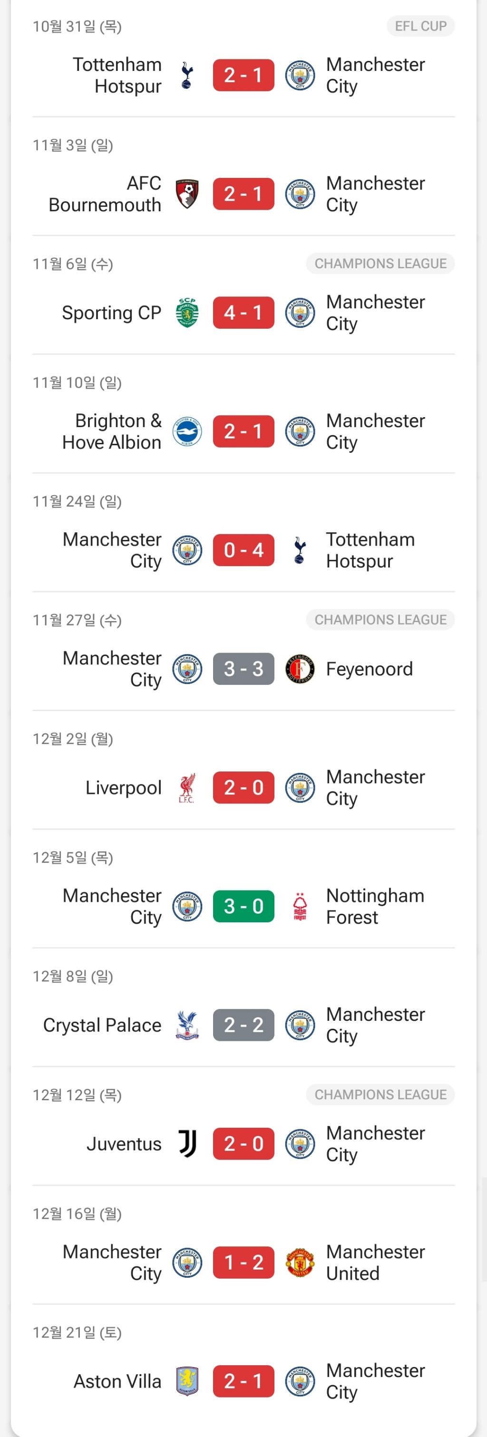The height and width of the screenshot is (1437, 487).
Task: Click the Brighton & Hove Albion crest
Action: click(187, 432)
